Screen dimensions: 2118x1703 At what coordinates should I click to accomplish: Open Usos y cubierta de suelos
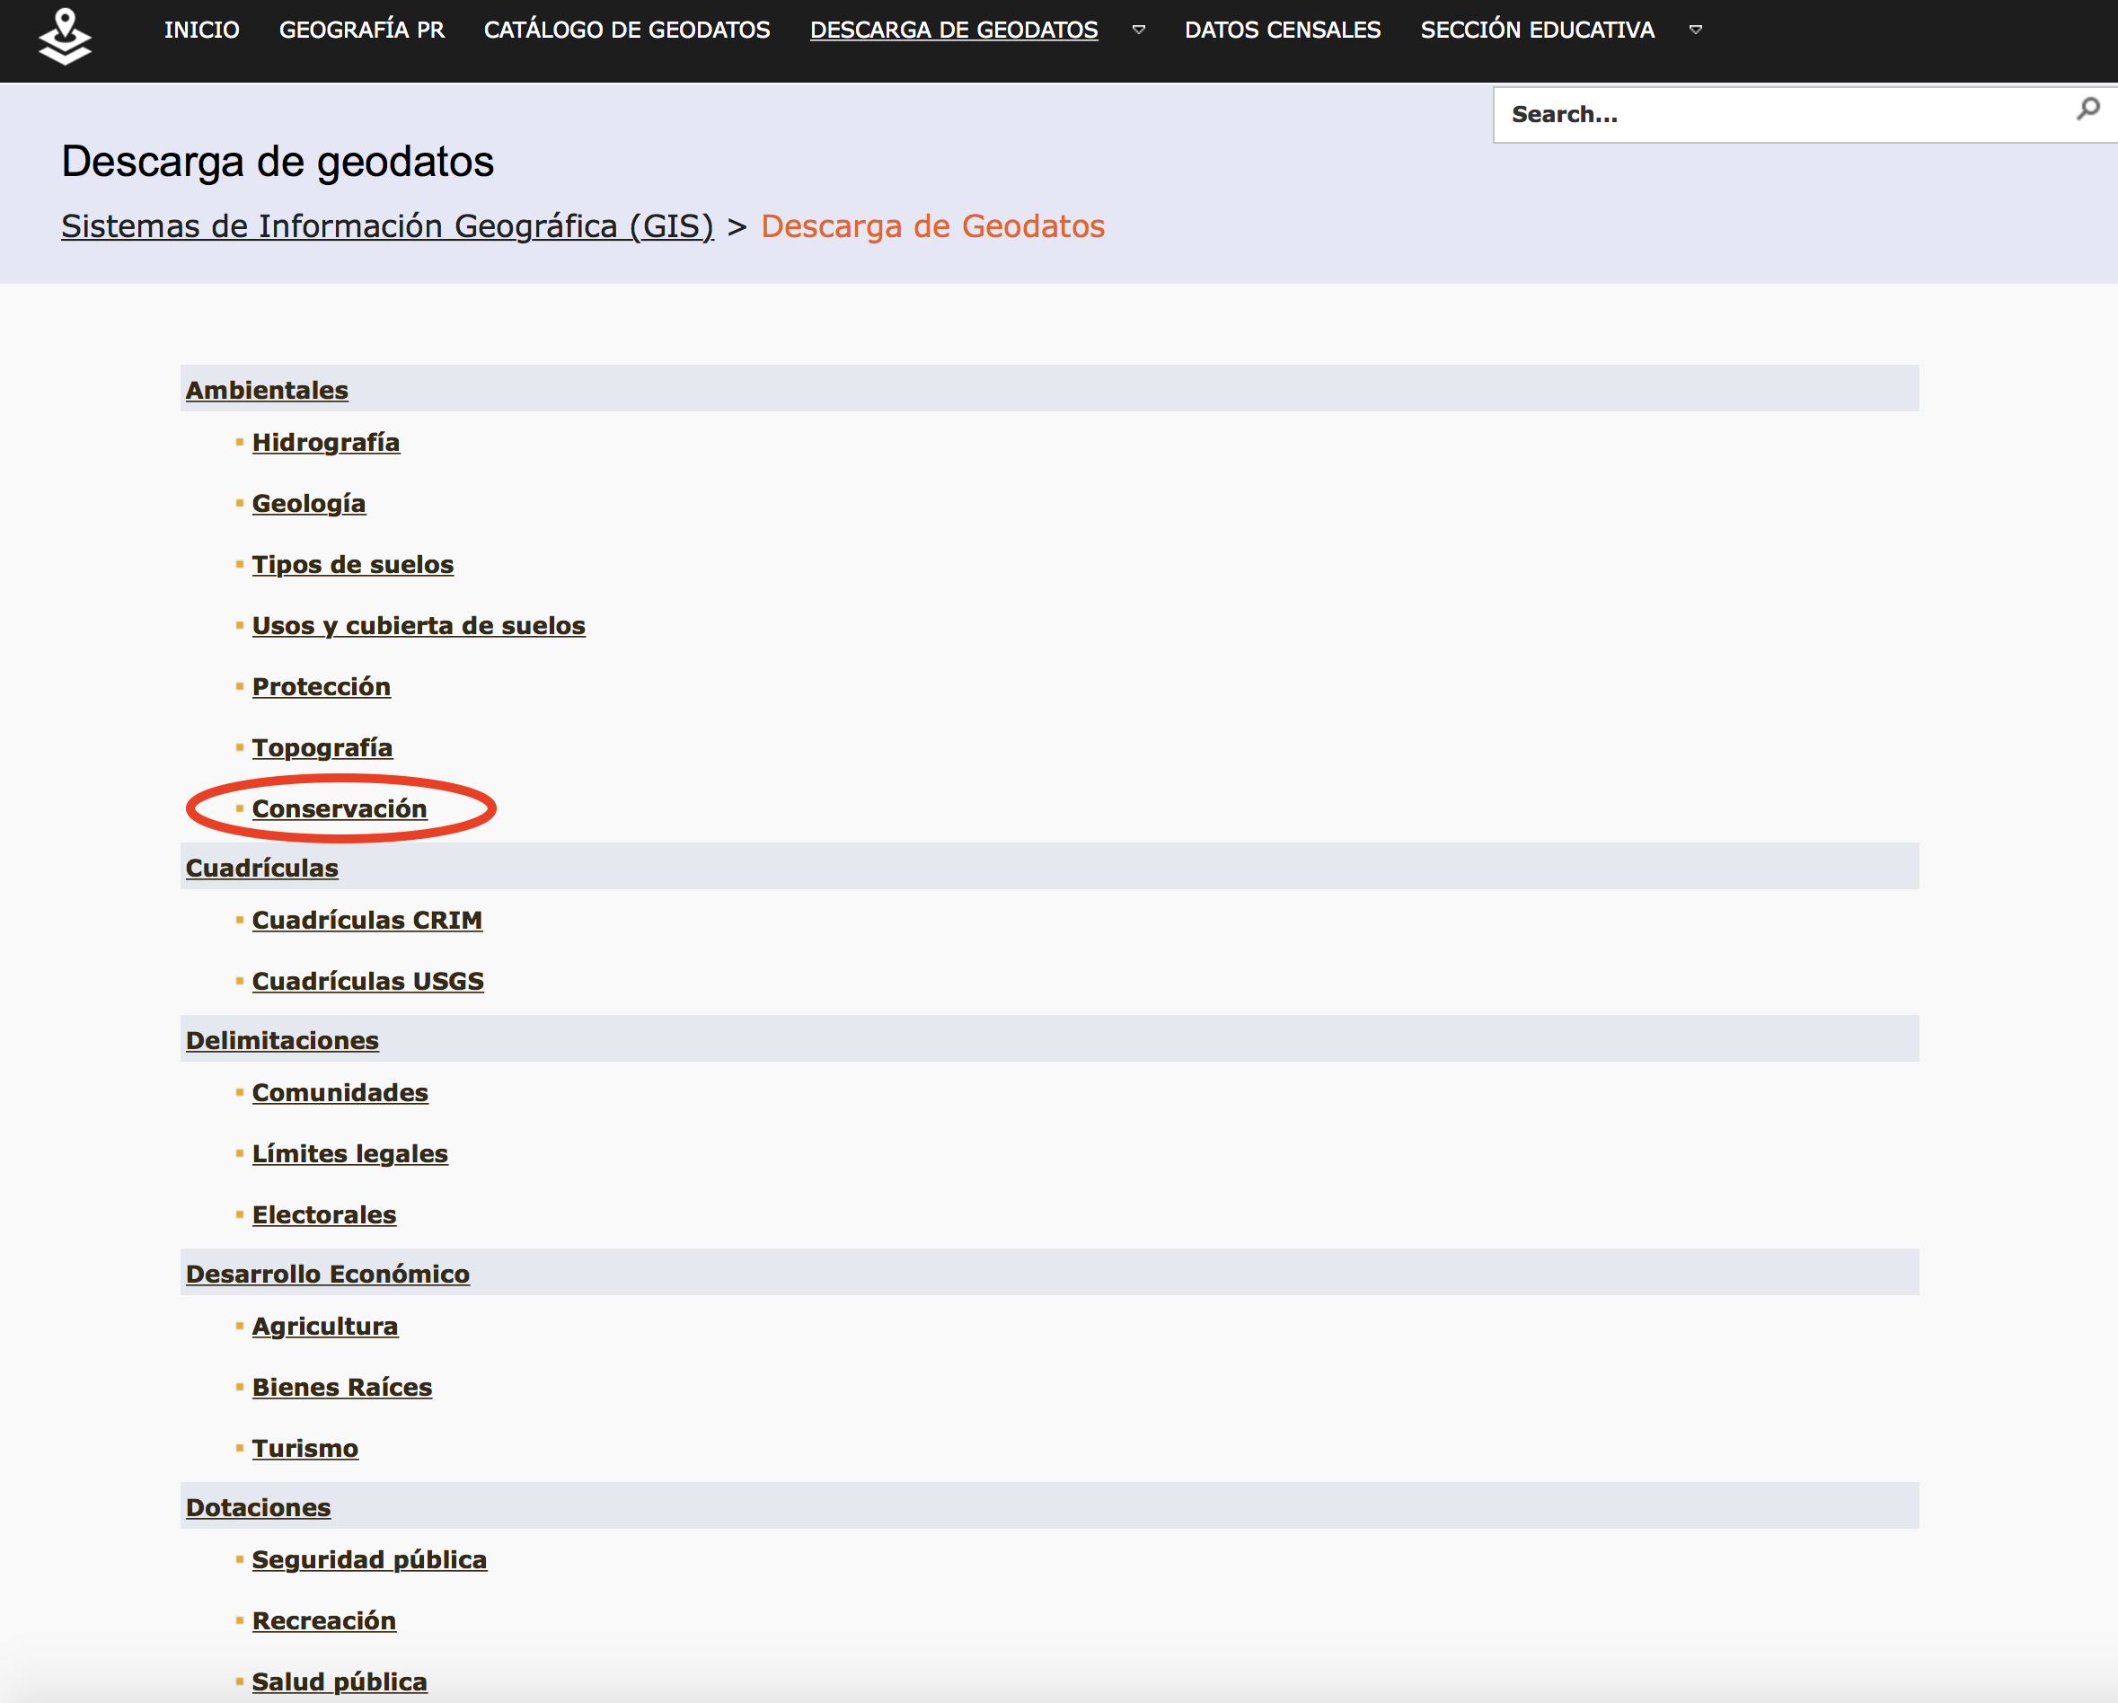(418, 626)
